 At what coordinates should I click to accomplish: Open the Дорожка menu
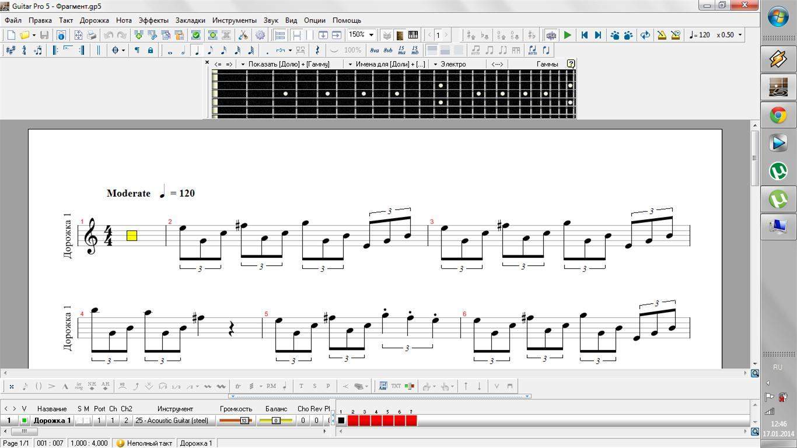(94, 20)
